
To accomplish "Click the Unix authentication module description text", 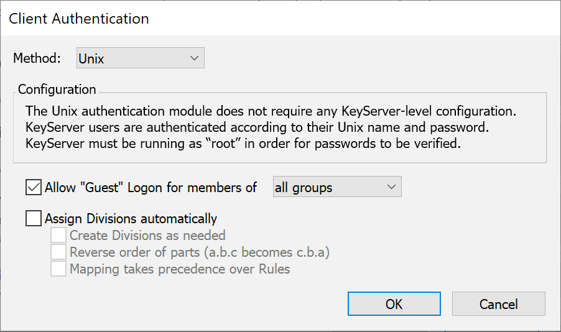I will point(271,127).
